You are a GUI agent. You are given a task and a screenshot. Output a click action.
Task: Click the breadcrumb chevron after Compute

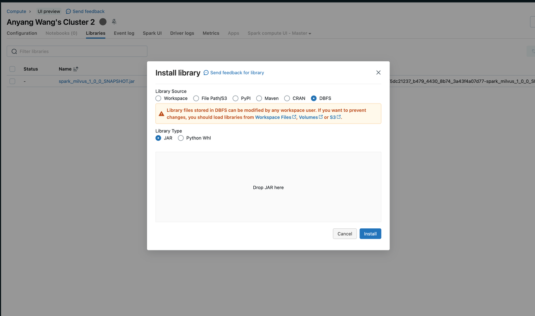coord(30,11)
